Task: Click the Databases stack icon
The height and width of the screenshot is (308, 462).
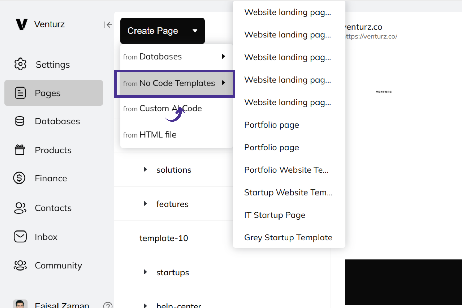Action: pyautogui.click(x=20, y=121)
